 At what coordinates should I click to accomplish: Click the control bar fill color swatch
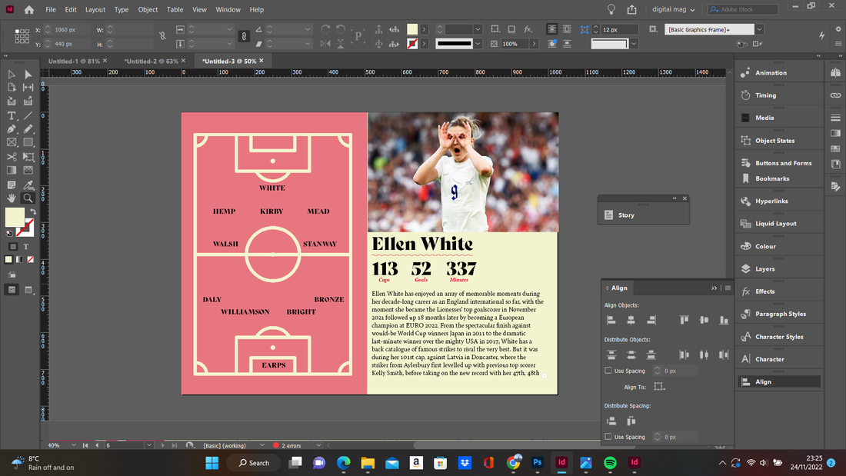(412, 29)
